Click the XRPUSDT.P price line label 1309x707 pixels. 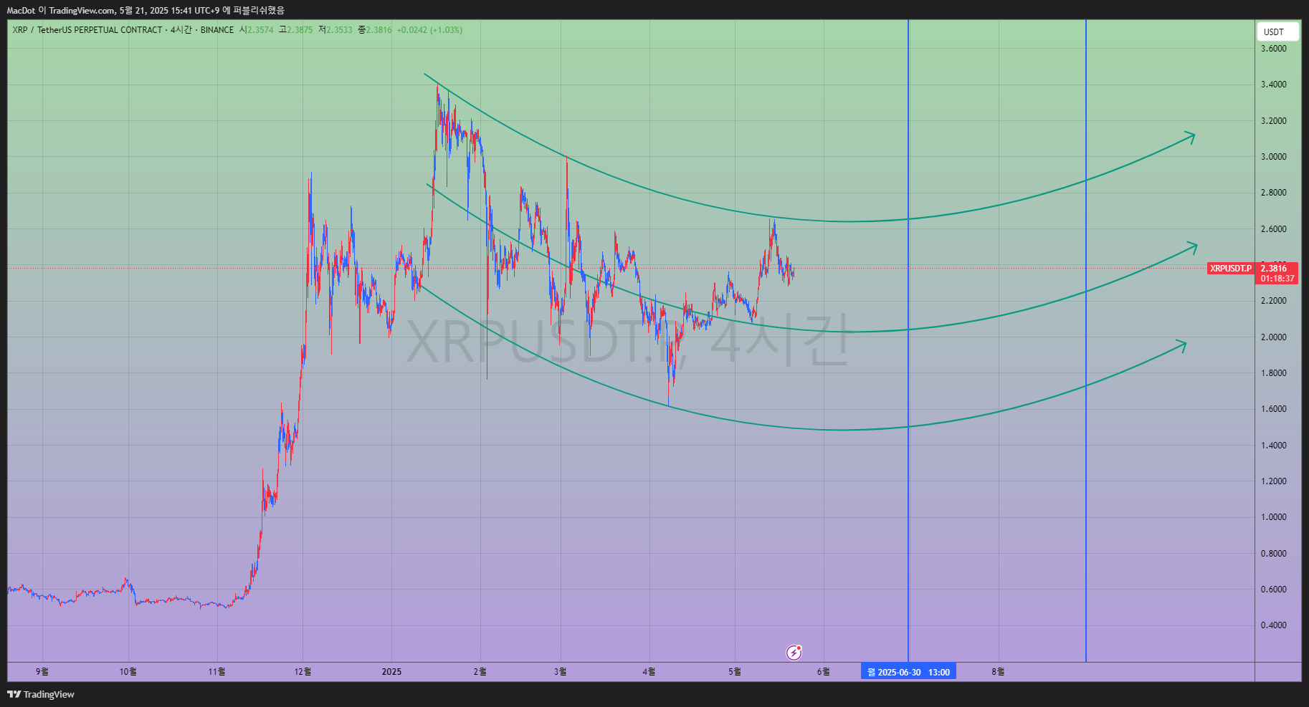tap(1231, 269)
